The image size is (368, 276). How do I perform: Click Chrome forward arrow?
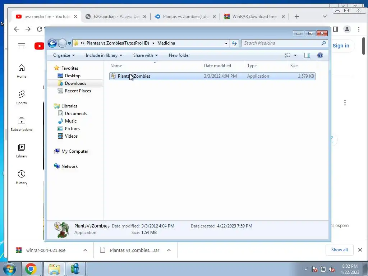click(x=28, y=29)
